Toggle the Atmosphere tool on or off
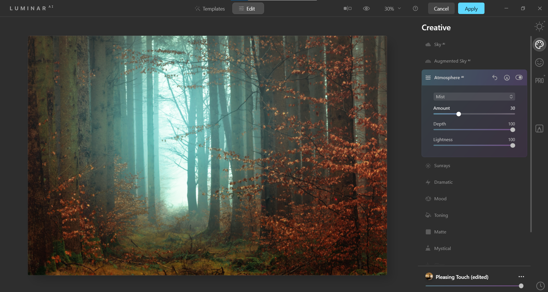Viewport: 548px width, 292px height. pyautogui.click(x=519, y=77)
